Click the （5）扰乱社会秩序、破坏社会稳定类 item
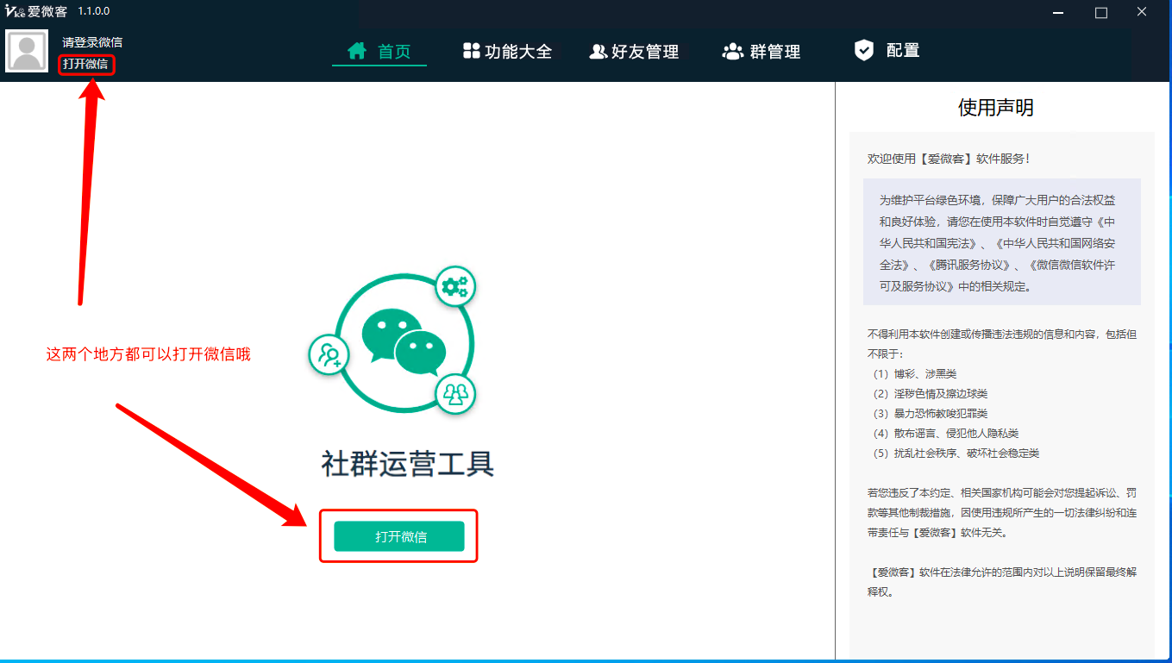 [955, 453]
